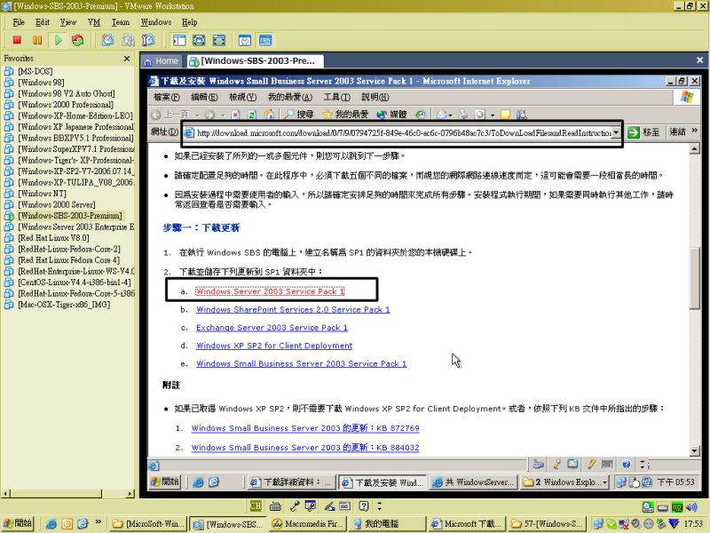This screenshot has width=710, height=533.
Task: Click the Summary view icon in VMware toolbar
Action: click(x=245, y=40)
